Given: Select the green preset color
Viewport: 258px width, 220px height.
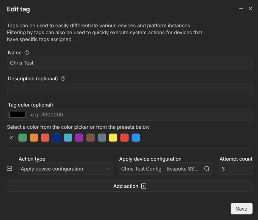Looking at the screenshot, I should tap(23, 138).
